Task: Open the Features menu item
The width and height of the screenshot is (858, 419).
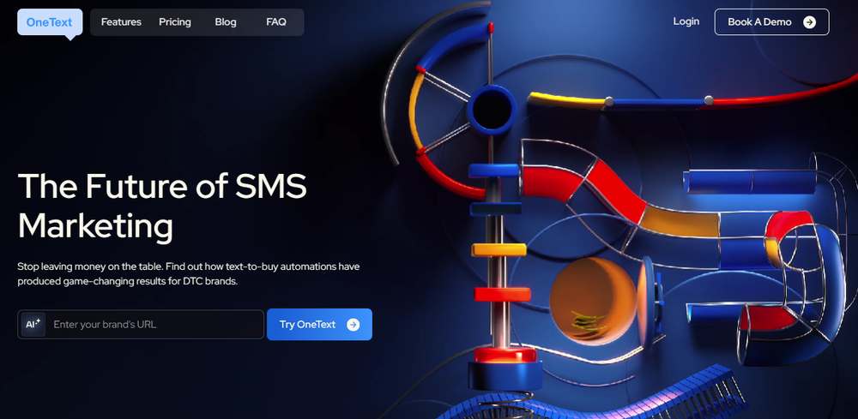Action: pyautogui.click(x=121, y=22)
